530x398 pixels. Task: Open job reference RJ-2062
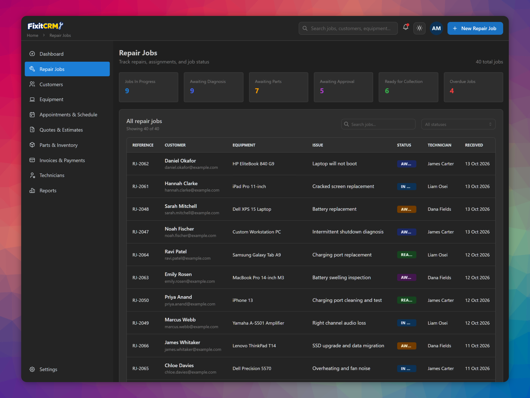coord(140,164)
